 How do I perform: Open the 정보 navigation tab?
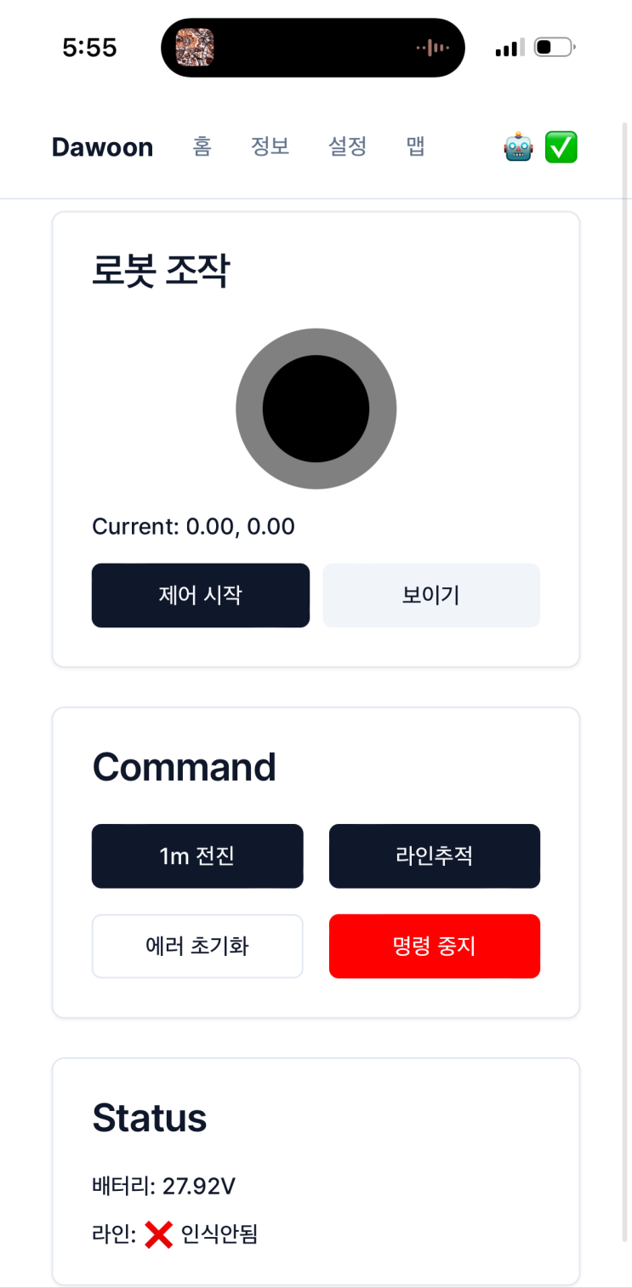(270, 146)
